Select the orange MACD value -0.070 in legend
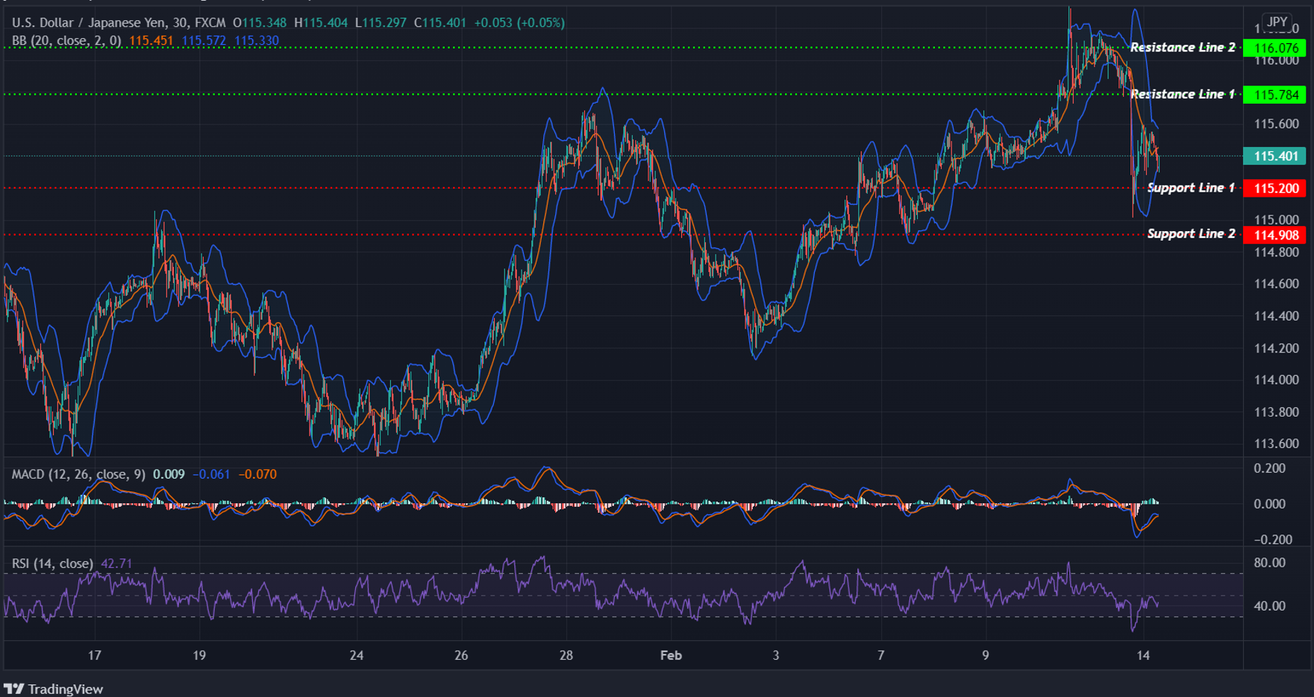This screenshot has height=697, width=1314. [x=257, y=473]
